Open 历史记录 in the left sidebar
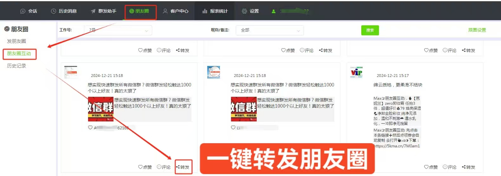Screen dimensions: 501x176 [16, 66]
